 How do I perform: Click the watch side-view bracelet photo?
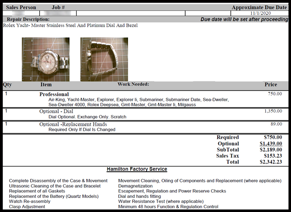[104, 59]
